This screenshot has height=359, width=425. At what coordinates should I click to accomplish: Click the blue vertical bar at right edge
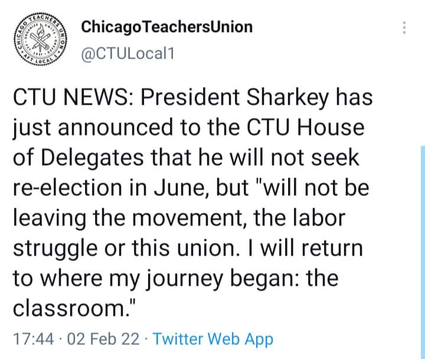423,253
